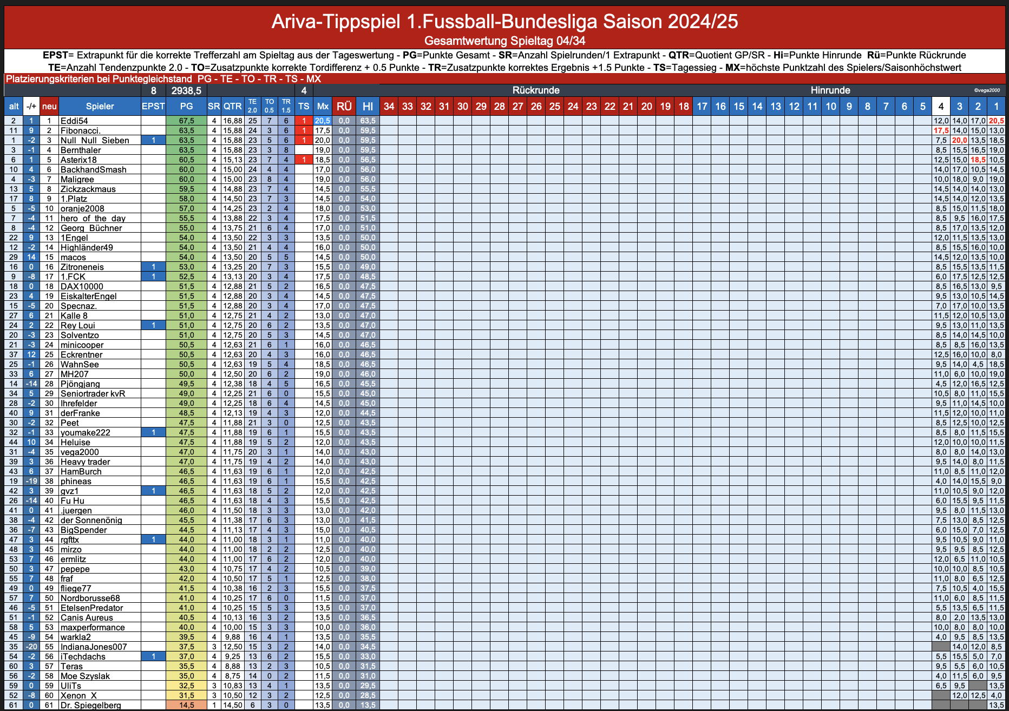Select player name 'maxperformance'
Image resolution: width=1009 pixels, height=711 pixels.
coord(93,627)
